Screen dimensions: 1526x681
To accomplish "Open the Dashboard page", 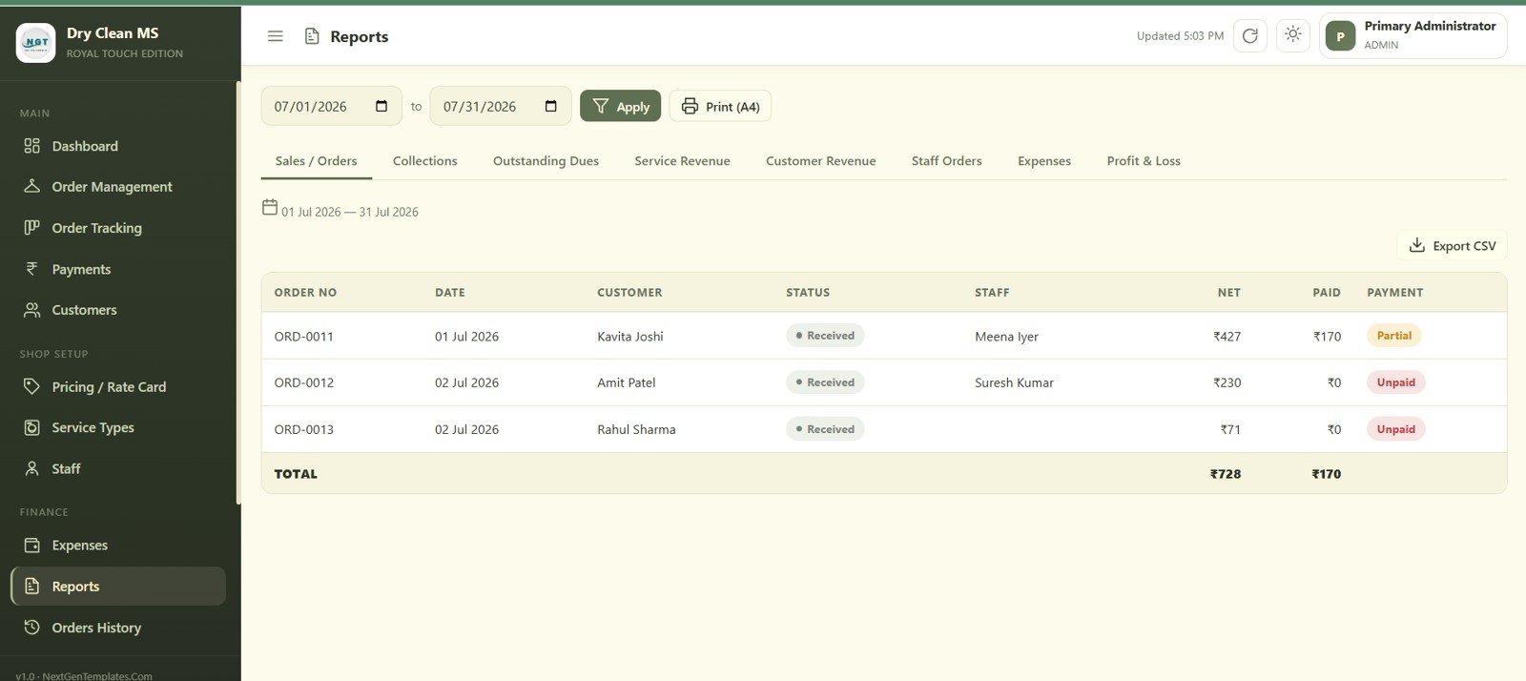I will pos(118,146).
